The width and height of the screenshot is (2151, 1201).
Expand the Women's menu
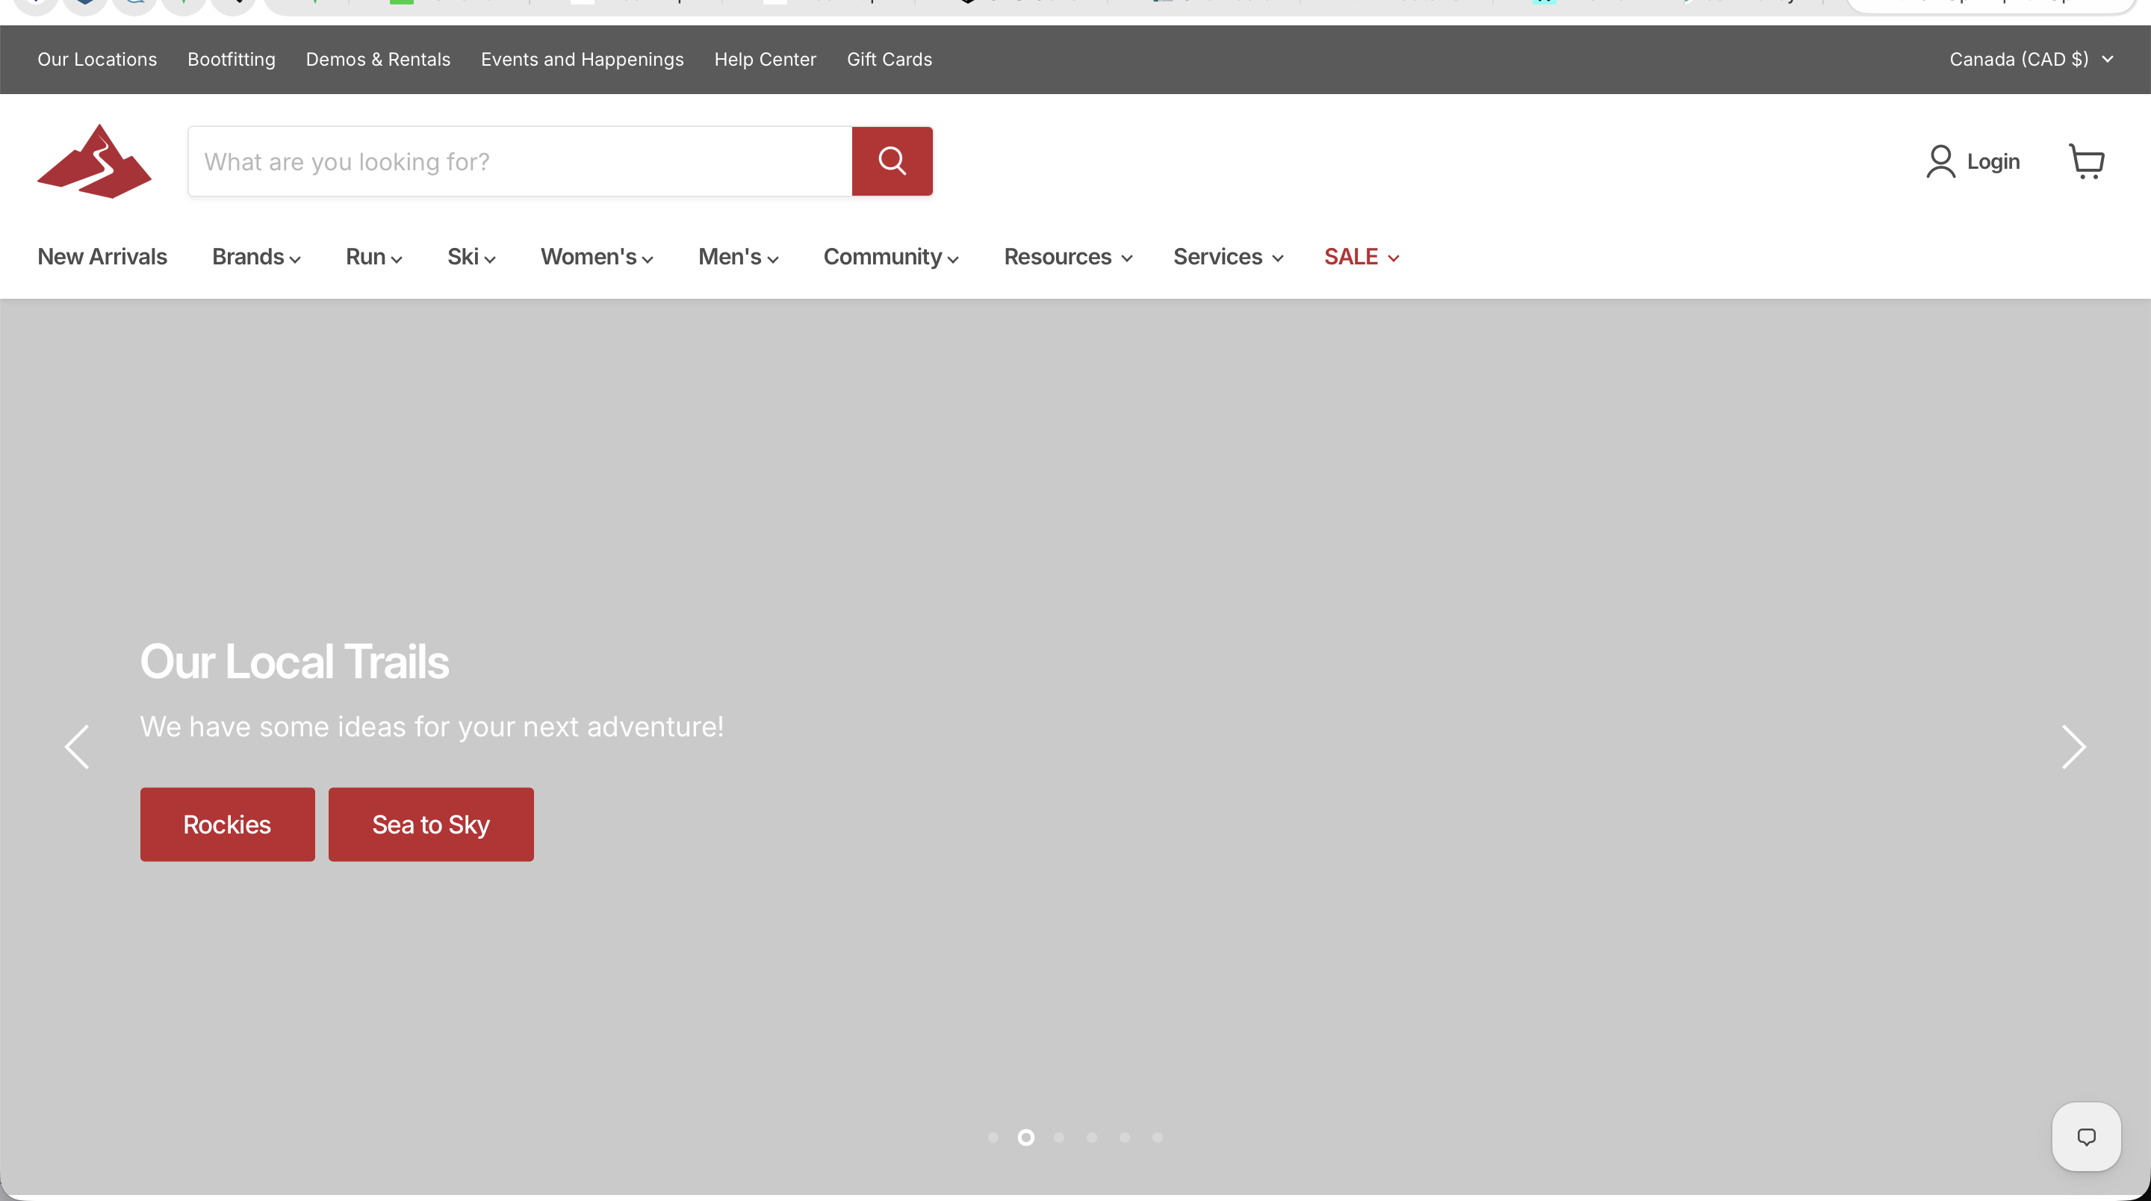coord(597,256)
